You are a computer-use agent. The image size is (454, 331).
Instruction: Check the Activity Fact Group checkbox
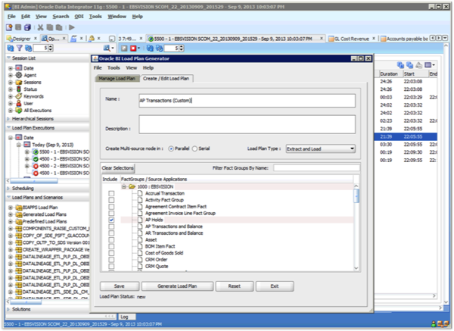click(111, 200)
